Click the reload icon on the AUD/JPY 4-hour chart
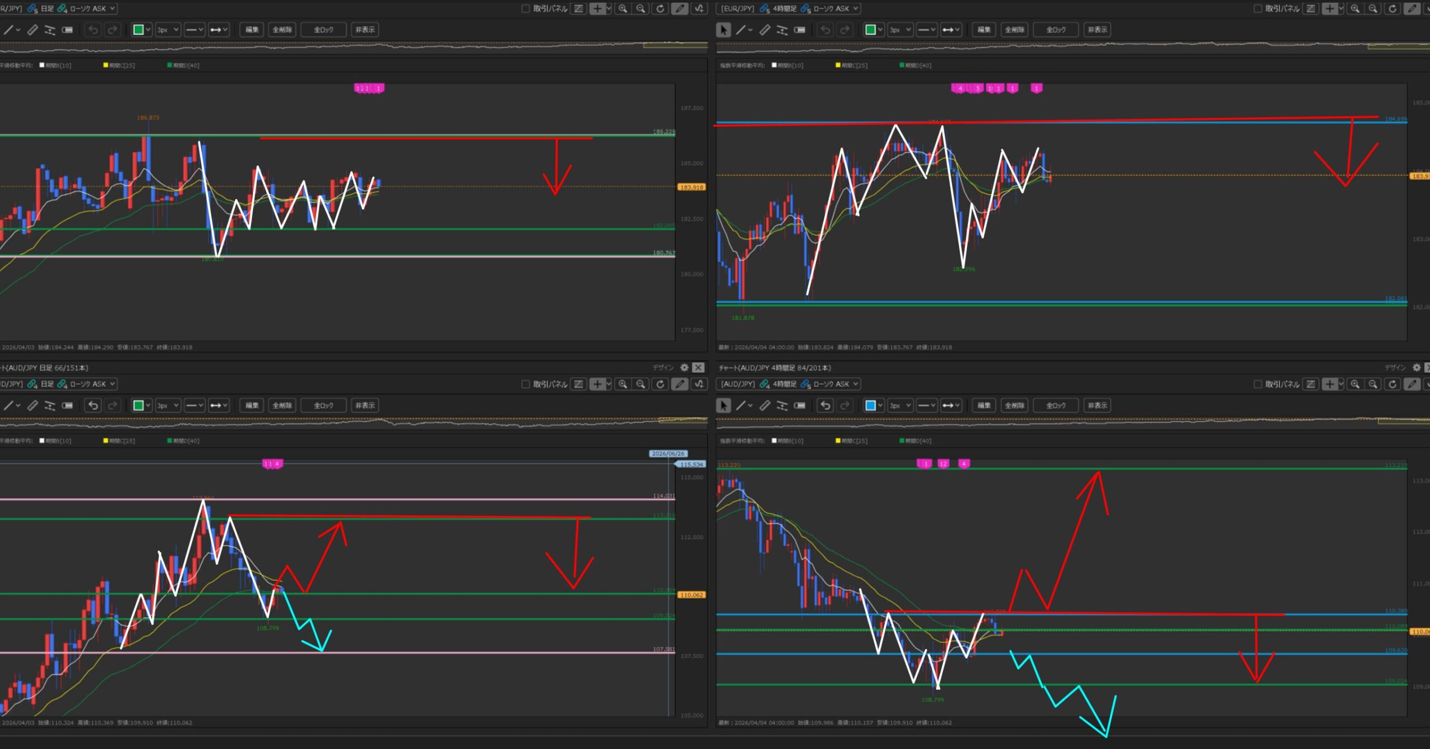1430x749 pixels. click(1393, 384)
